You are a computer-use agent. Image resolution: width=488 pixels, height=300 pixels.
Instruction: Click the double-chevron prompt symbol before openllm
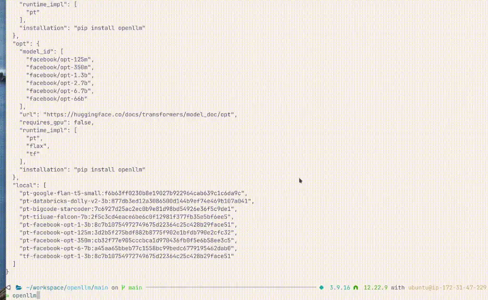pos(7,296)
